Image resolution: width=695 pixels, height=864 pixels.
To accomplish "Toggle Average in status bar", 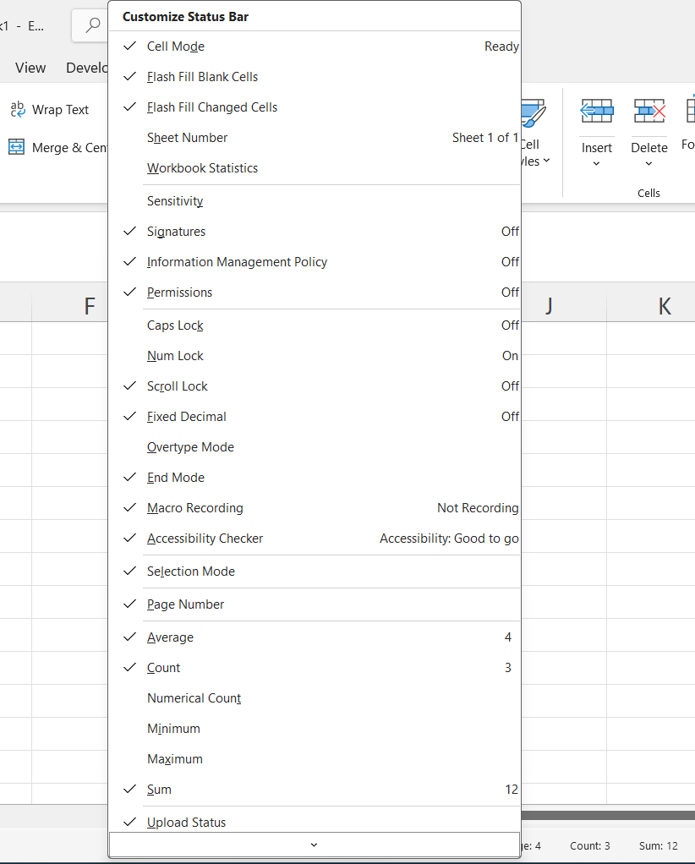I will point(170,637).
